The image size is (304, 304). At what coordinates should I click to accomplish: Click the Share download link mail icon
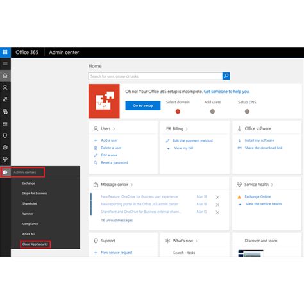pyautogui.click(x=239, y=148)
